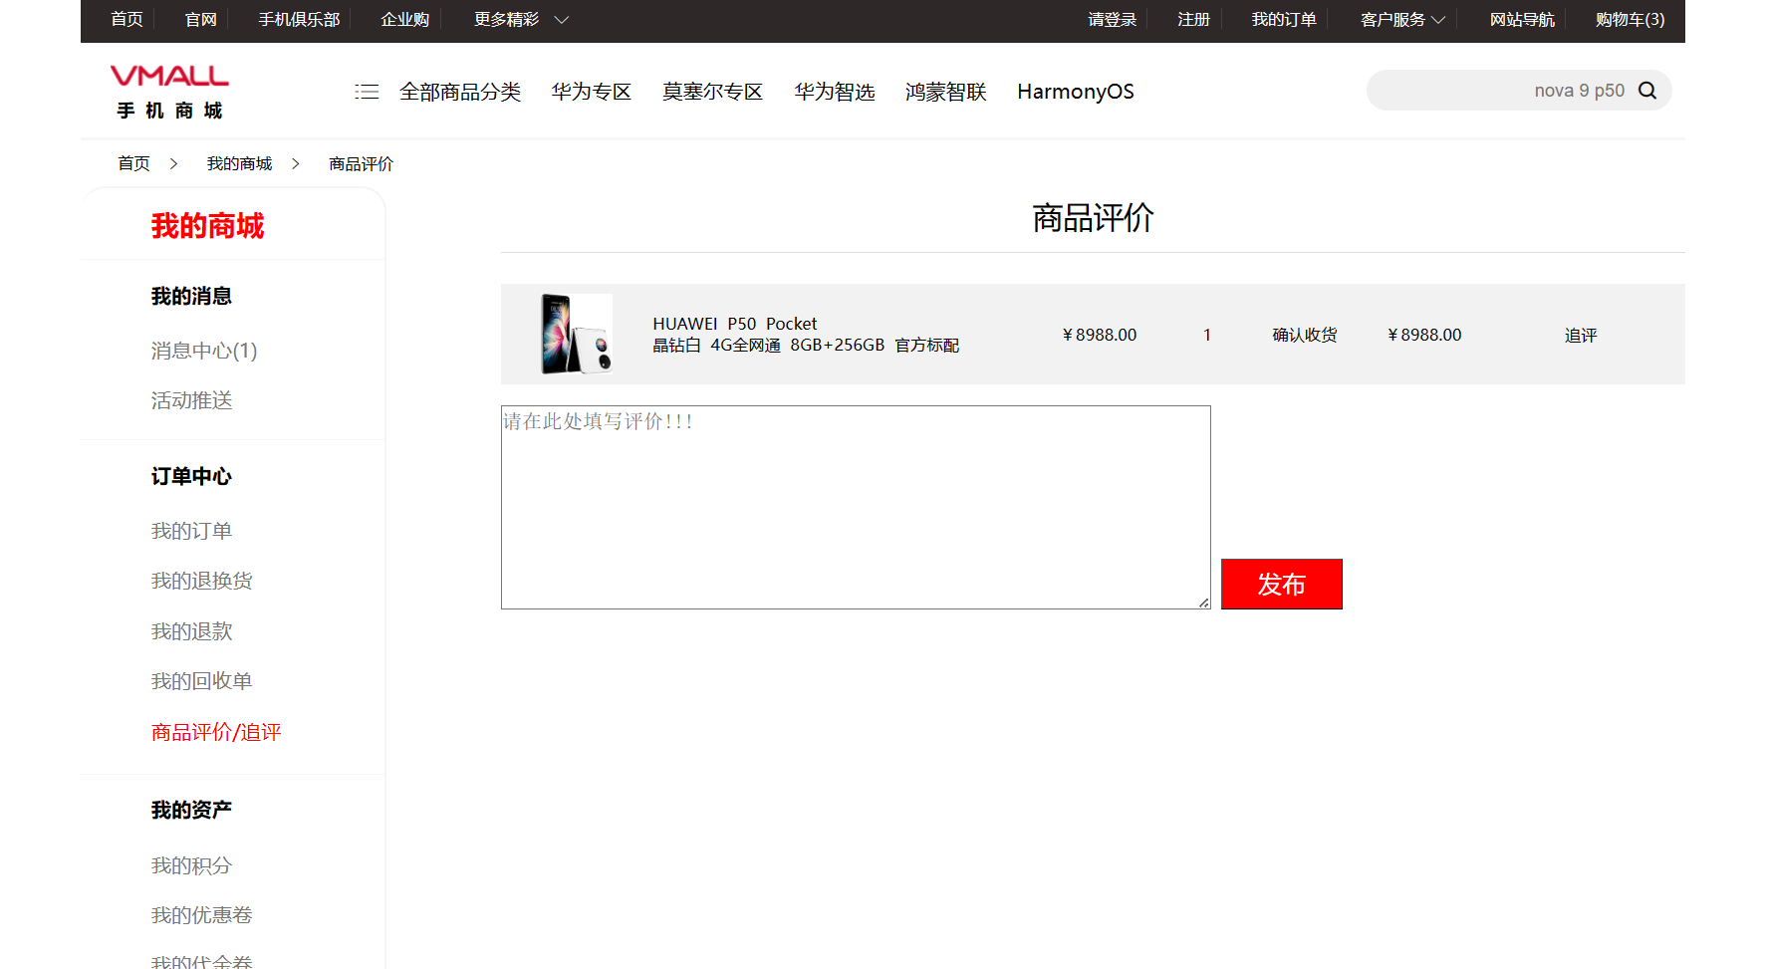Select the HarmonyOS nav item
This screenshot has height=969, width=1766.
click(1076, 92)
